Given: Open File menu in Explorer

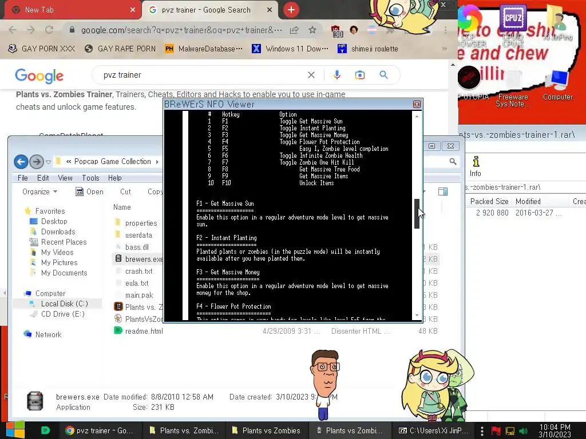Looking at the screenshot, I should 23,178.
